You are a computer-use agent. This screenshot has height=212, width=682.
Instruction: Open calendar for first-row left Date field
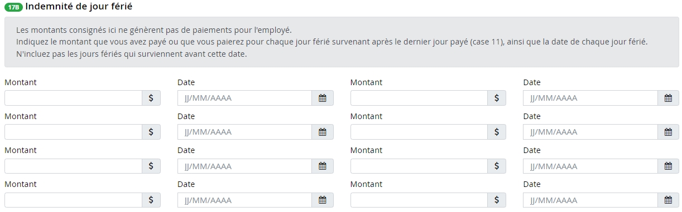pyautogui.click(x=323, y=98)
